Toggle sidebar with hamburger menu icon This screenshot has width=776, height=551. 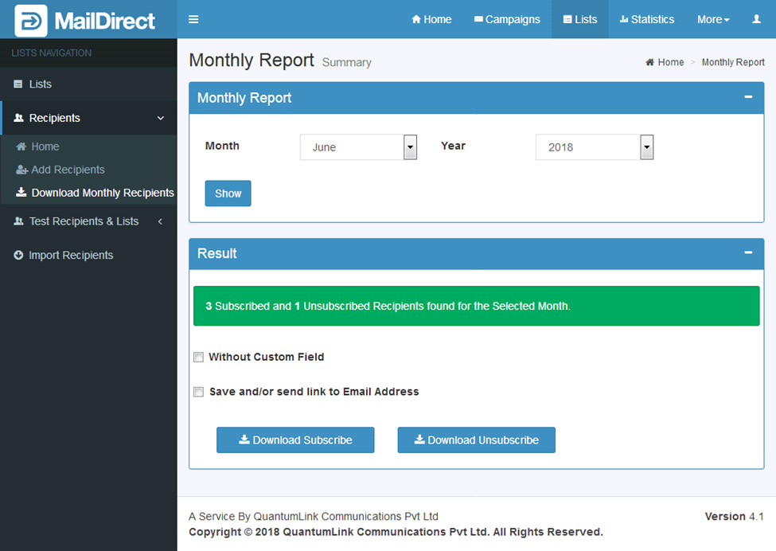[x=193, y=19]
